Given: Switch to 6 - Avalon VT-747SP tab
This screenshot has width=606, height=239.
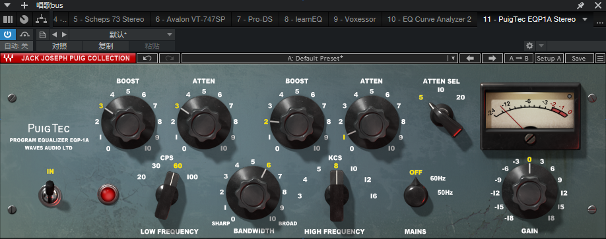Looking at the screenshot, I should coord(190,19).
